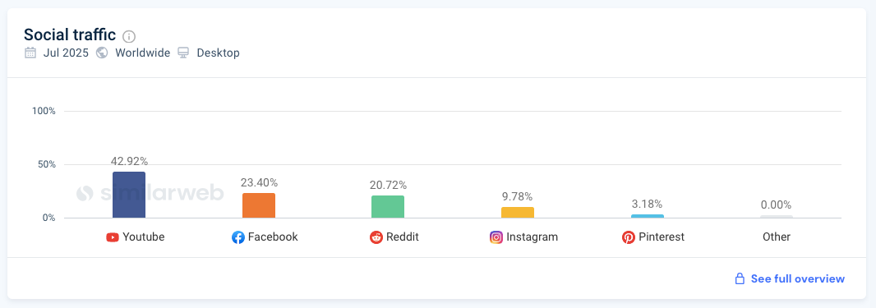Select the yellow Instagram bar
876x308 pixels.
[x=518, y=213]
